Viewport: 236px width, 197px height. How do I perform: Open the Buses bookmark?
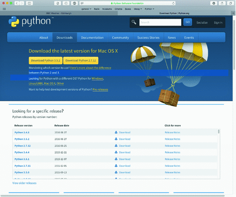tap(128, 9)
